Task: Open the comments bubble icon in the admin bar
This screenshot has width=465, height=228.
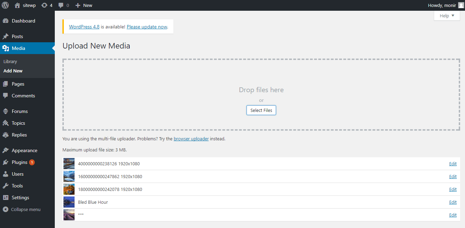Action: (x=61, y=6)
